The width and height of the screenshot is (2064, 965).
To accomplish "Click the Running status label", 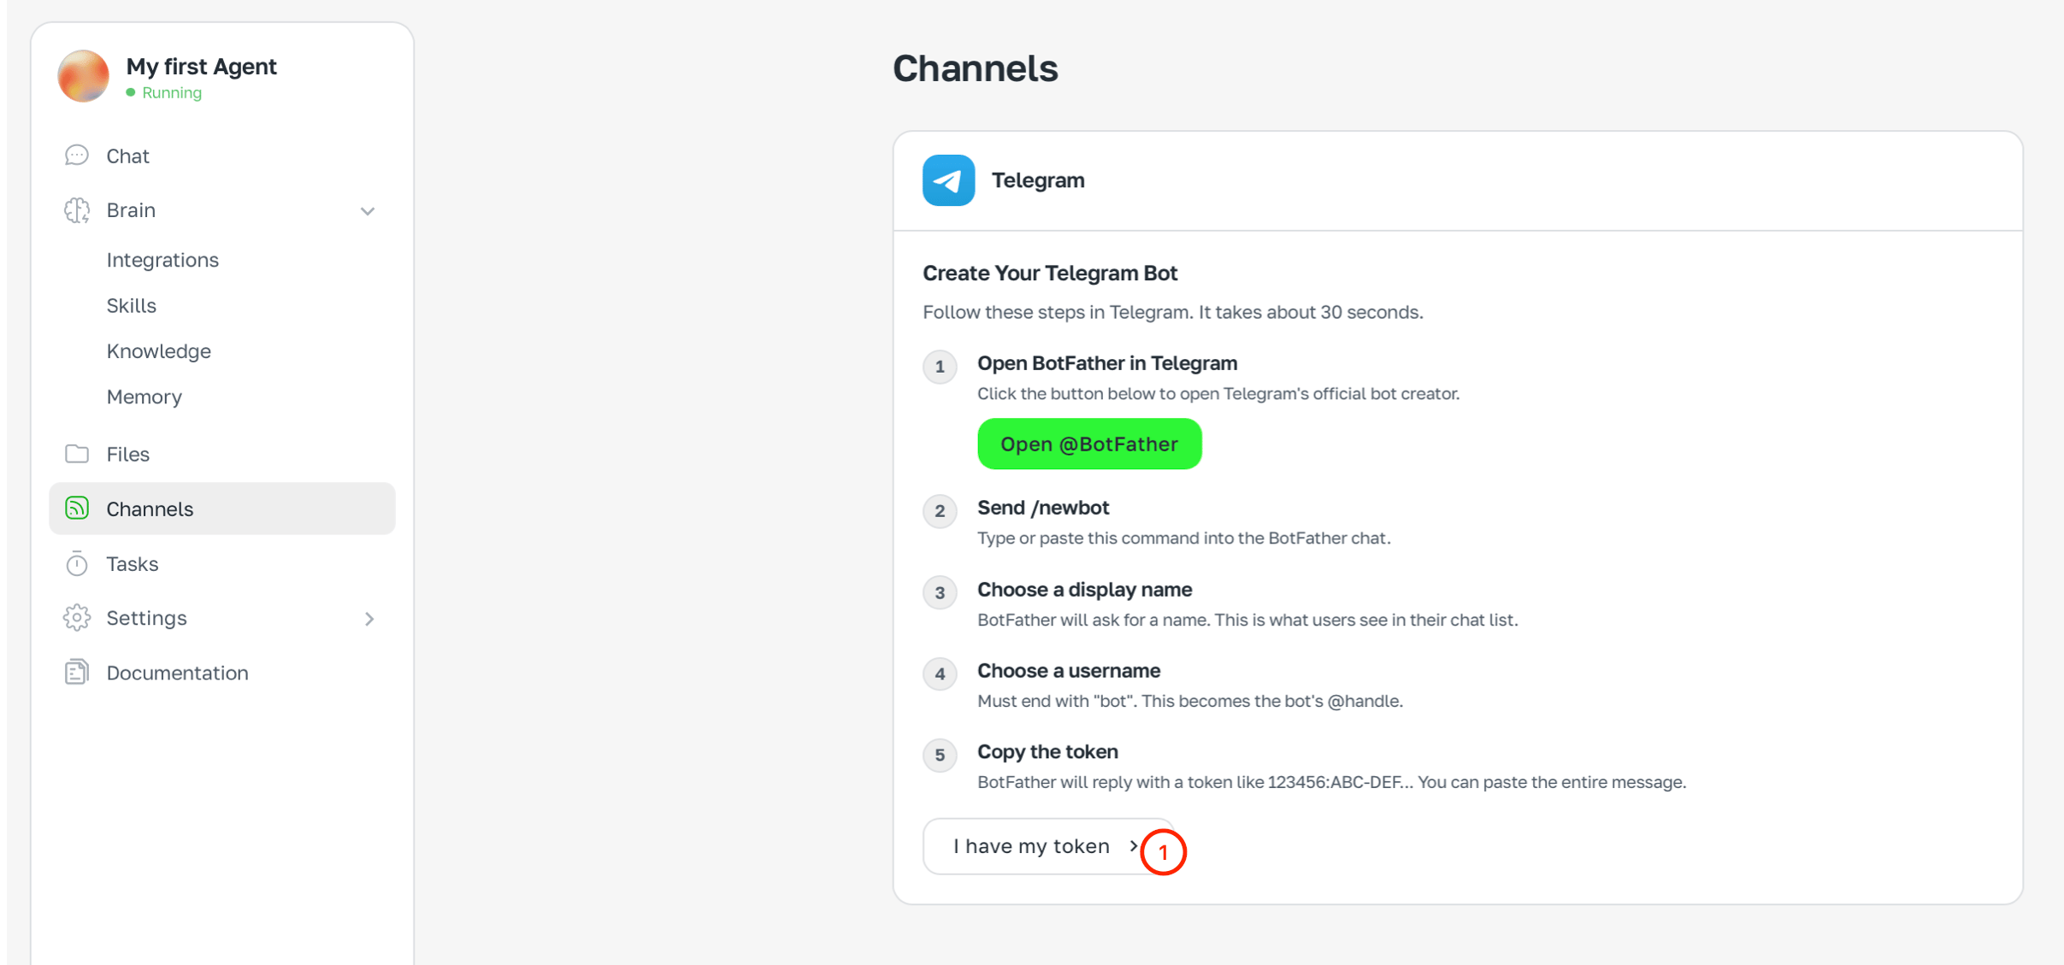I will tap(172, 93).
